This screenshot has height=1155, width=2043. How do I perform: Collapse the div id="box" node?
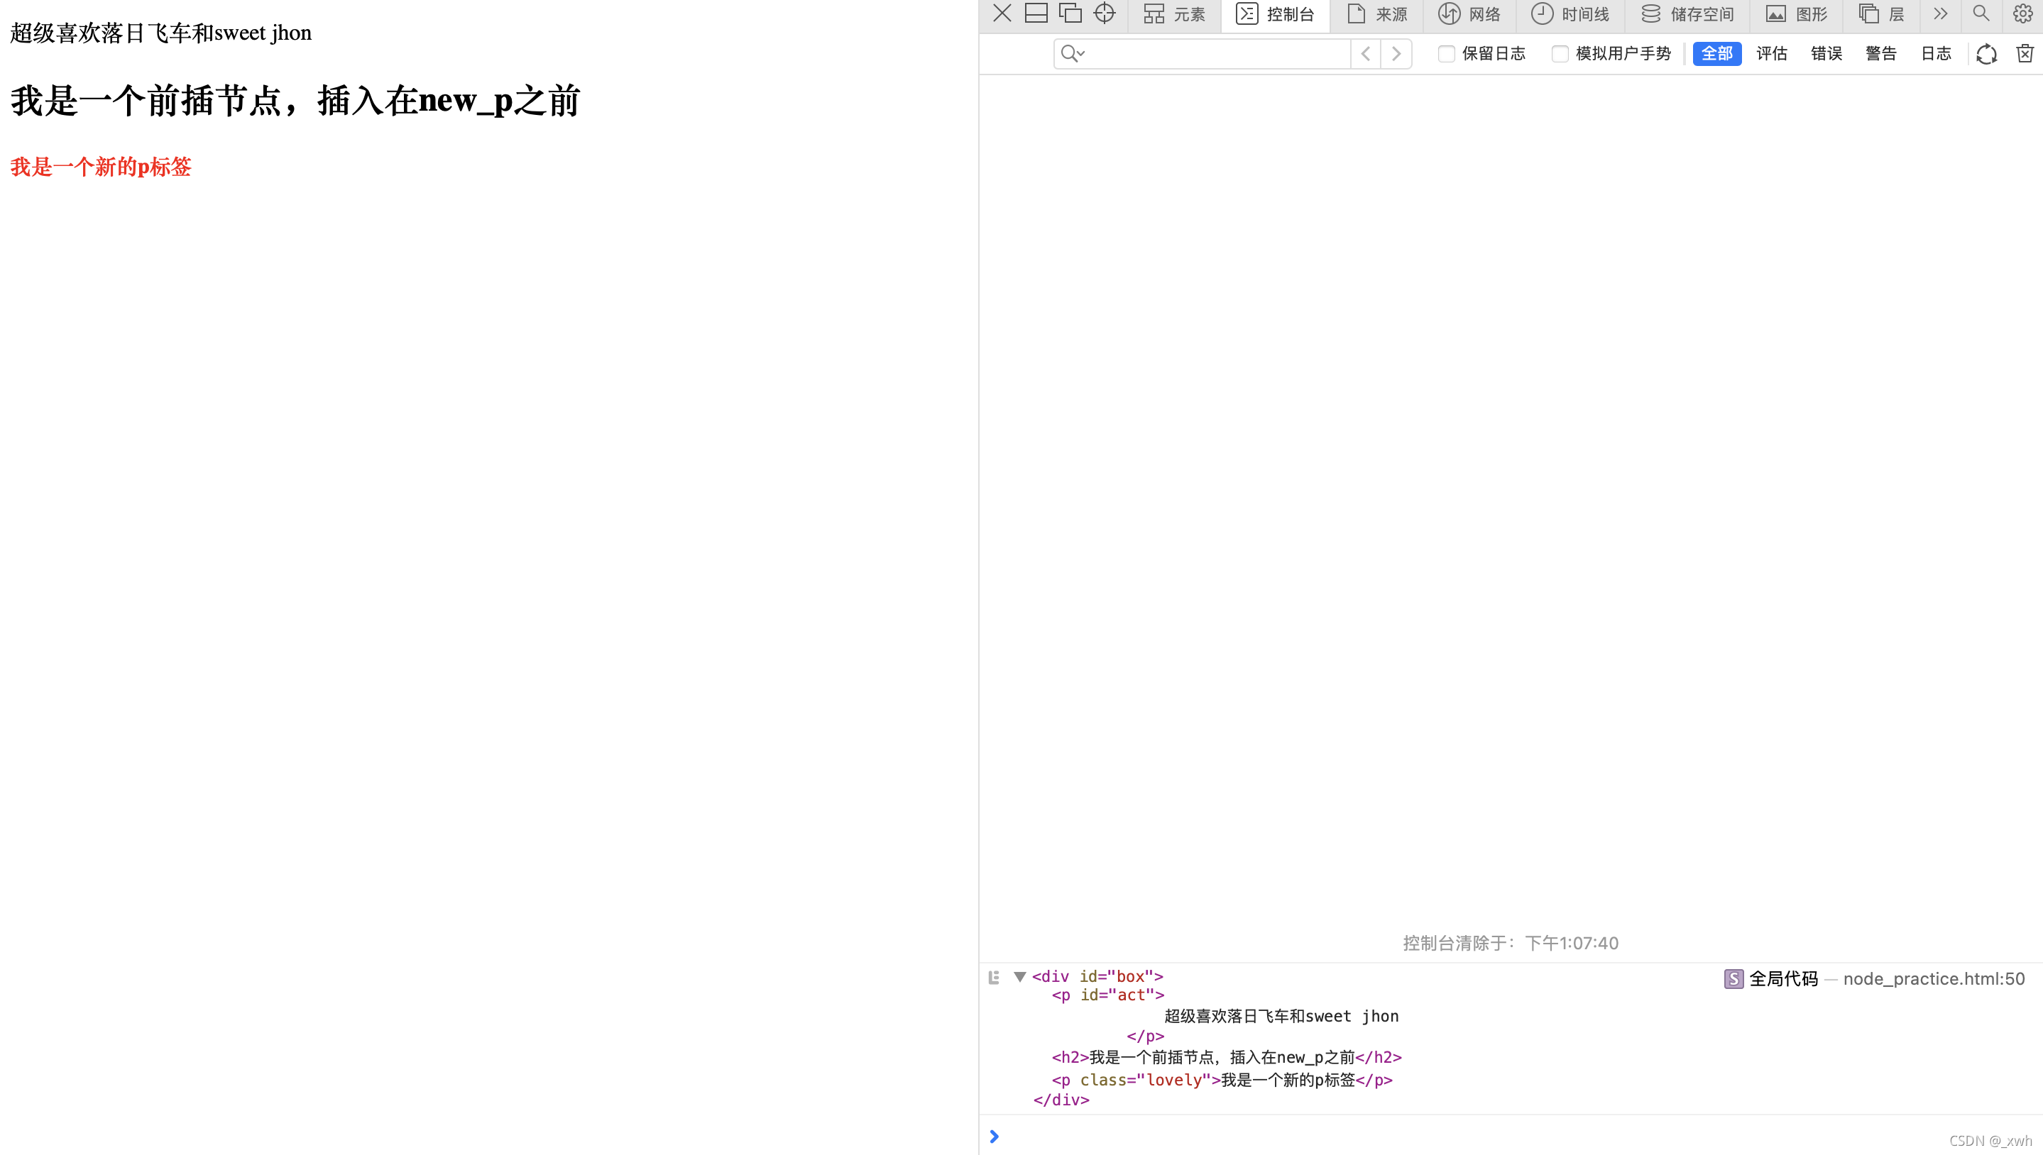[1020, 976]
